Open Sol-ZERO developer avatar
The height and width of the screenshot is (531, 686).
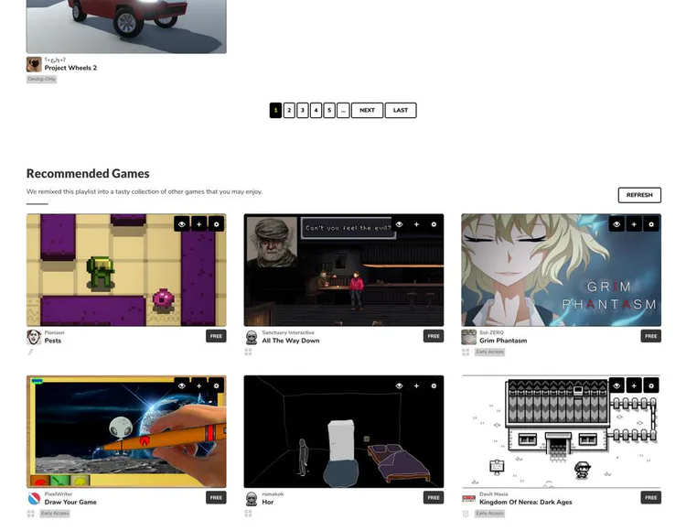pos(468,337)
